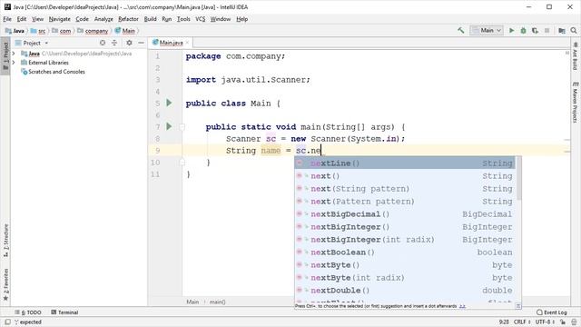581x327 pixels.
Task: Open the Refactor menu
Action: pos(128,19)
